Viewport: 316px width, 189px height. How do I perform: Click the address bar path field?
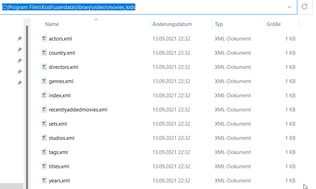148,7
